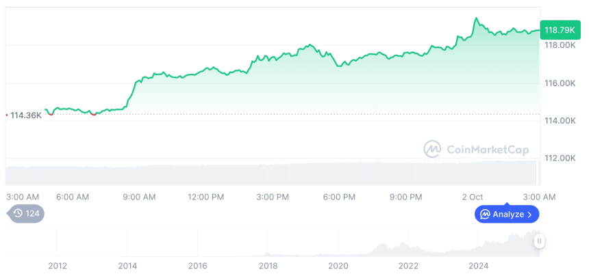589x274 pixels.
Task: Click the 2 Oct date axis label
Action: click(472, 197)
